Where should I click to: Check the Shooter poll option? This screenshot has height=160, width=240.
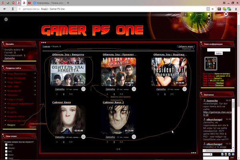[x=6, y=148]
